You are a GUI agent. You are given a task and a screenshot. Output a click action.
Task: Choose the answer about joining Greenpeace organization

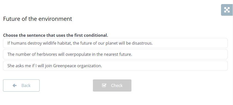coord(115,66)
